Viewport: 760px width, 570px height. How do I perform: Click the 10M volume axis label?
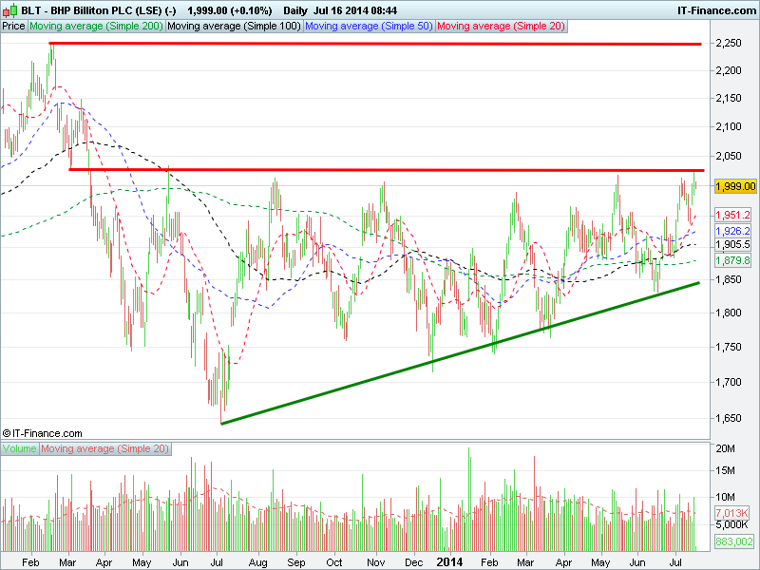(x=725, y=497)
